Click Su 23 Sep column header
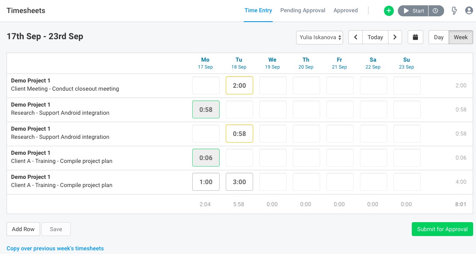The height and width of the screenshot is (254, 476). [406, 63]
